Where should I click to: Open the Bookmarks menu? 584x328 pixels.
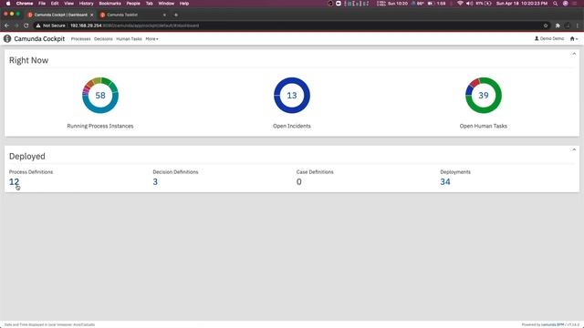point(109,4)
